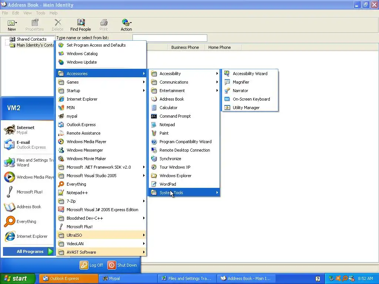
Task: Expand the AVAST Software folder
Action: pos(101,252)
